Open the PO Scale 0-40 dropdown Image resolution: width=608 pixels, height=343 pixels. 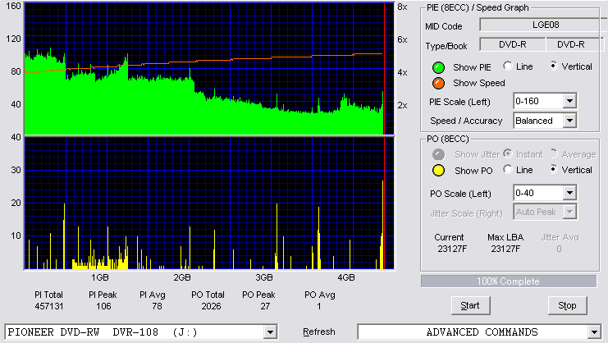(569, 193)
